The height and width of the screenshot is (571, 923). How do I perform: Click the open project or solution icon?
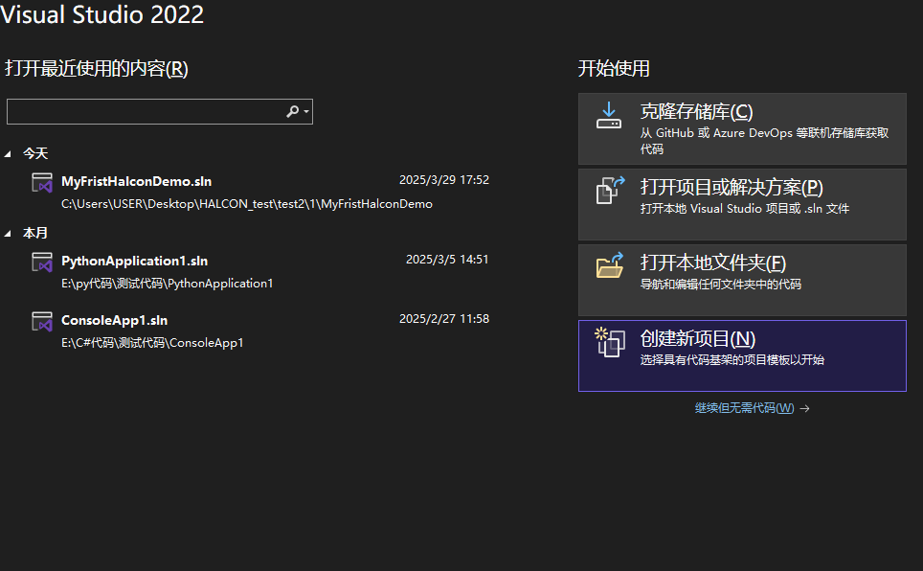tap(610, 191)
